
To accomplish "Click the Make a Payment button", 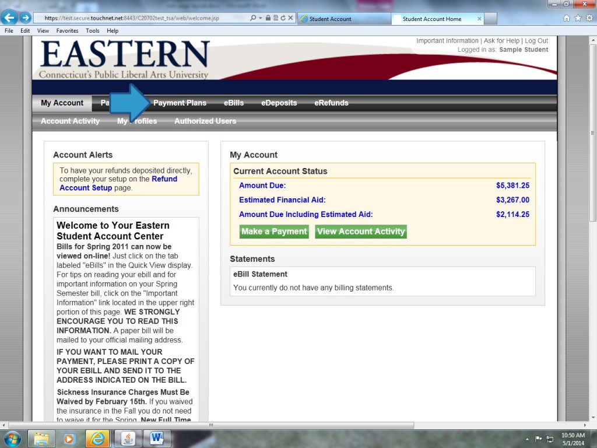I will pos(274,232).
